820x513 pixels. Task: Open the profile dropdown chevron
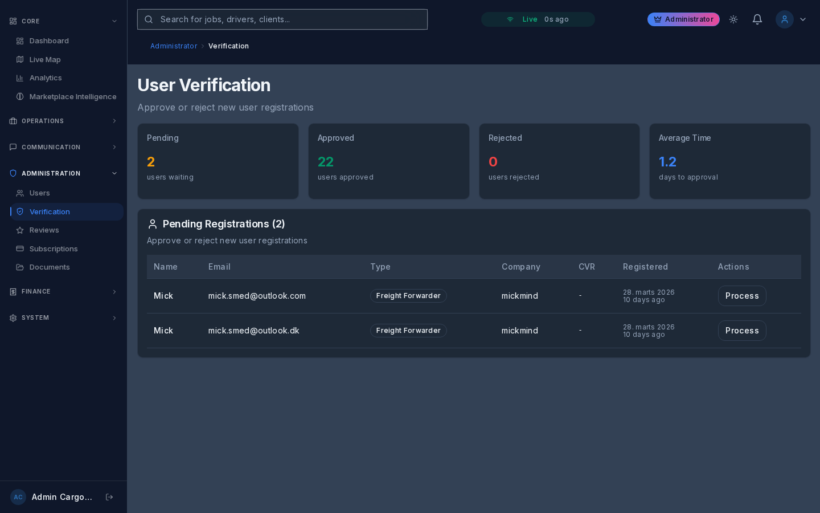point(803,19)
